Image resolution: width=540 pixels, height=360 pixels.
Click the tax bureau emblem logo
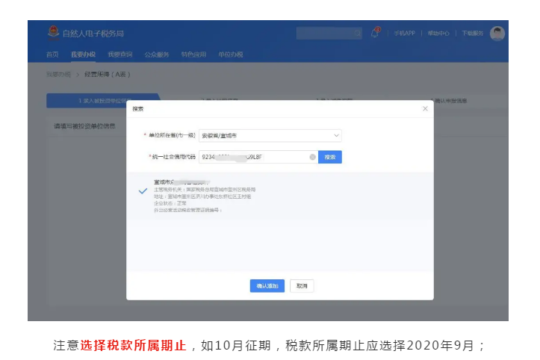click(53, 32)
